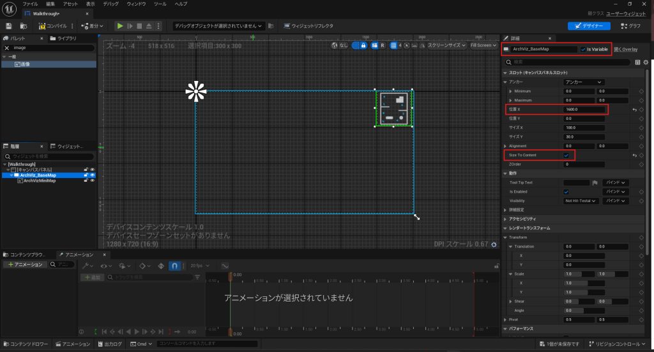654x352 pixels.
Task: Toggle the Size To Content checkbox
Action: pos(566,155)
